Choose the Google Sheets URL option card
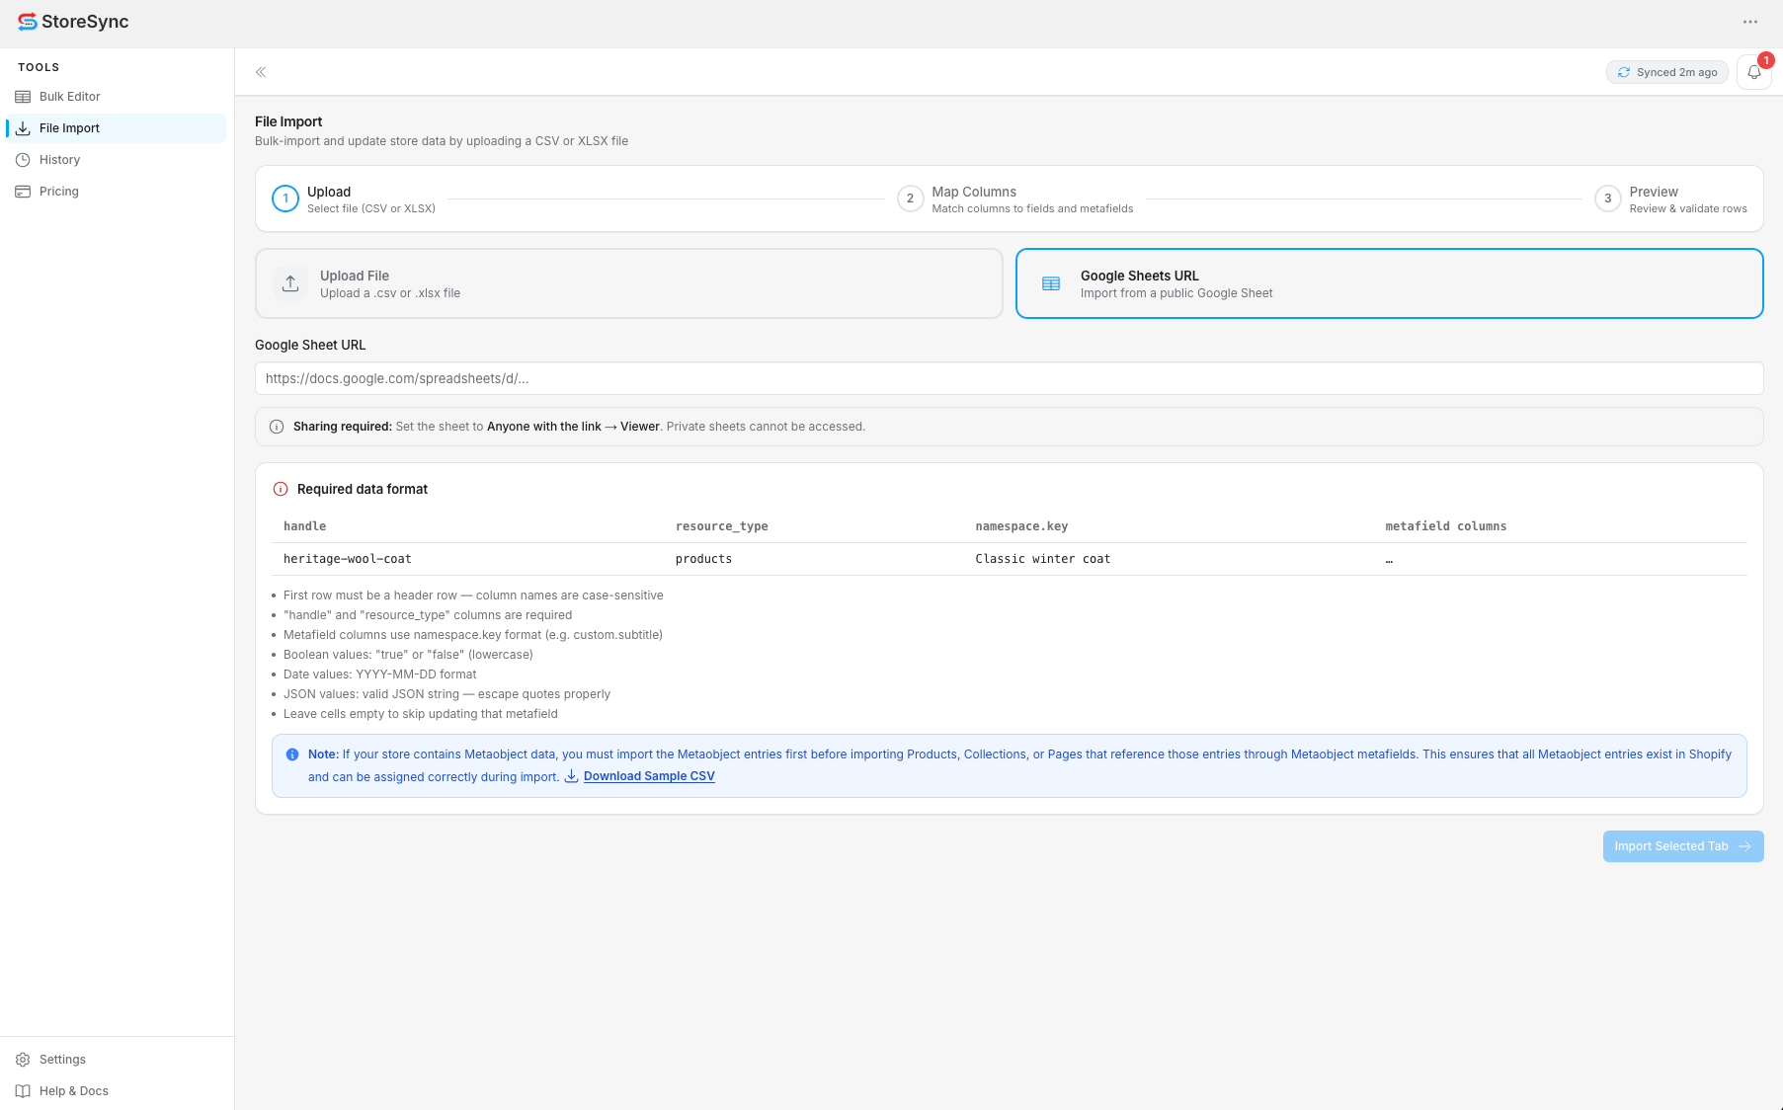 pyautogui.click(x=1390, y=283)
